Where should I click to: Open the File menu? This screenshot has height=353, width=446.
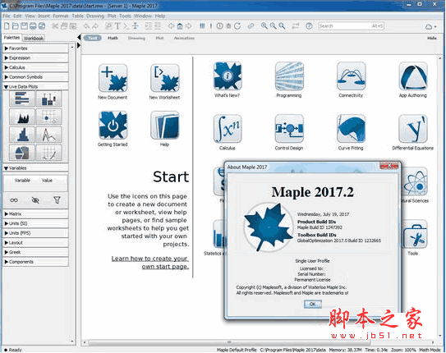point(7,16)
